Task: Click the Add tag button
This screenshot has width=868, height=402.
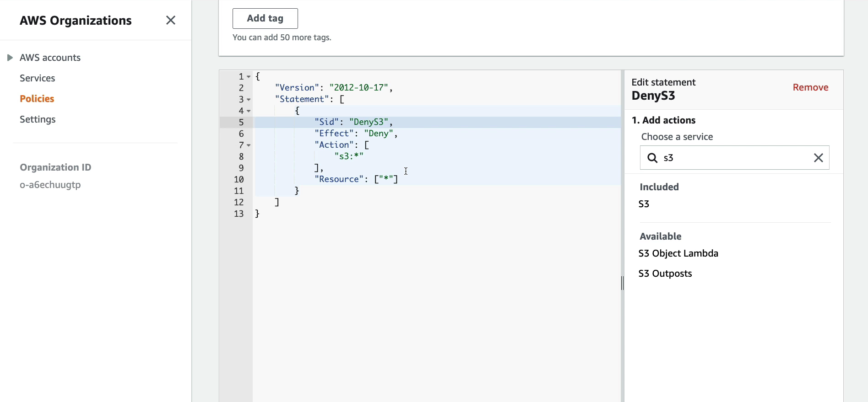Action: 265,18
